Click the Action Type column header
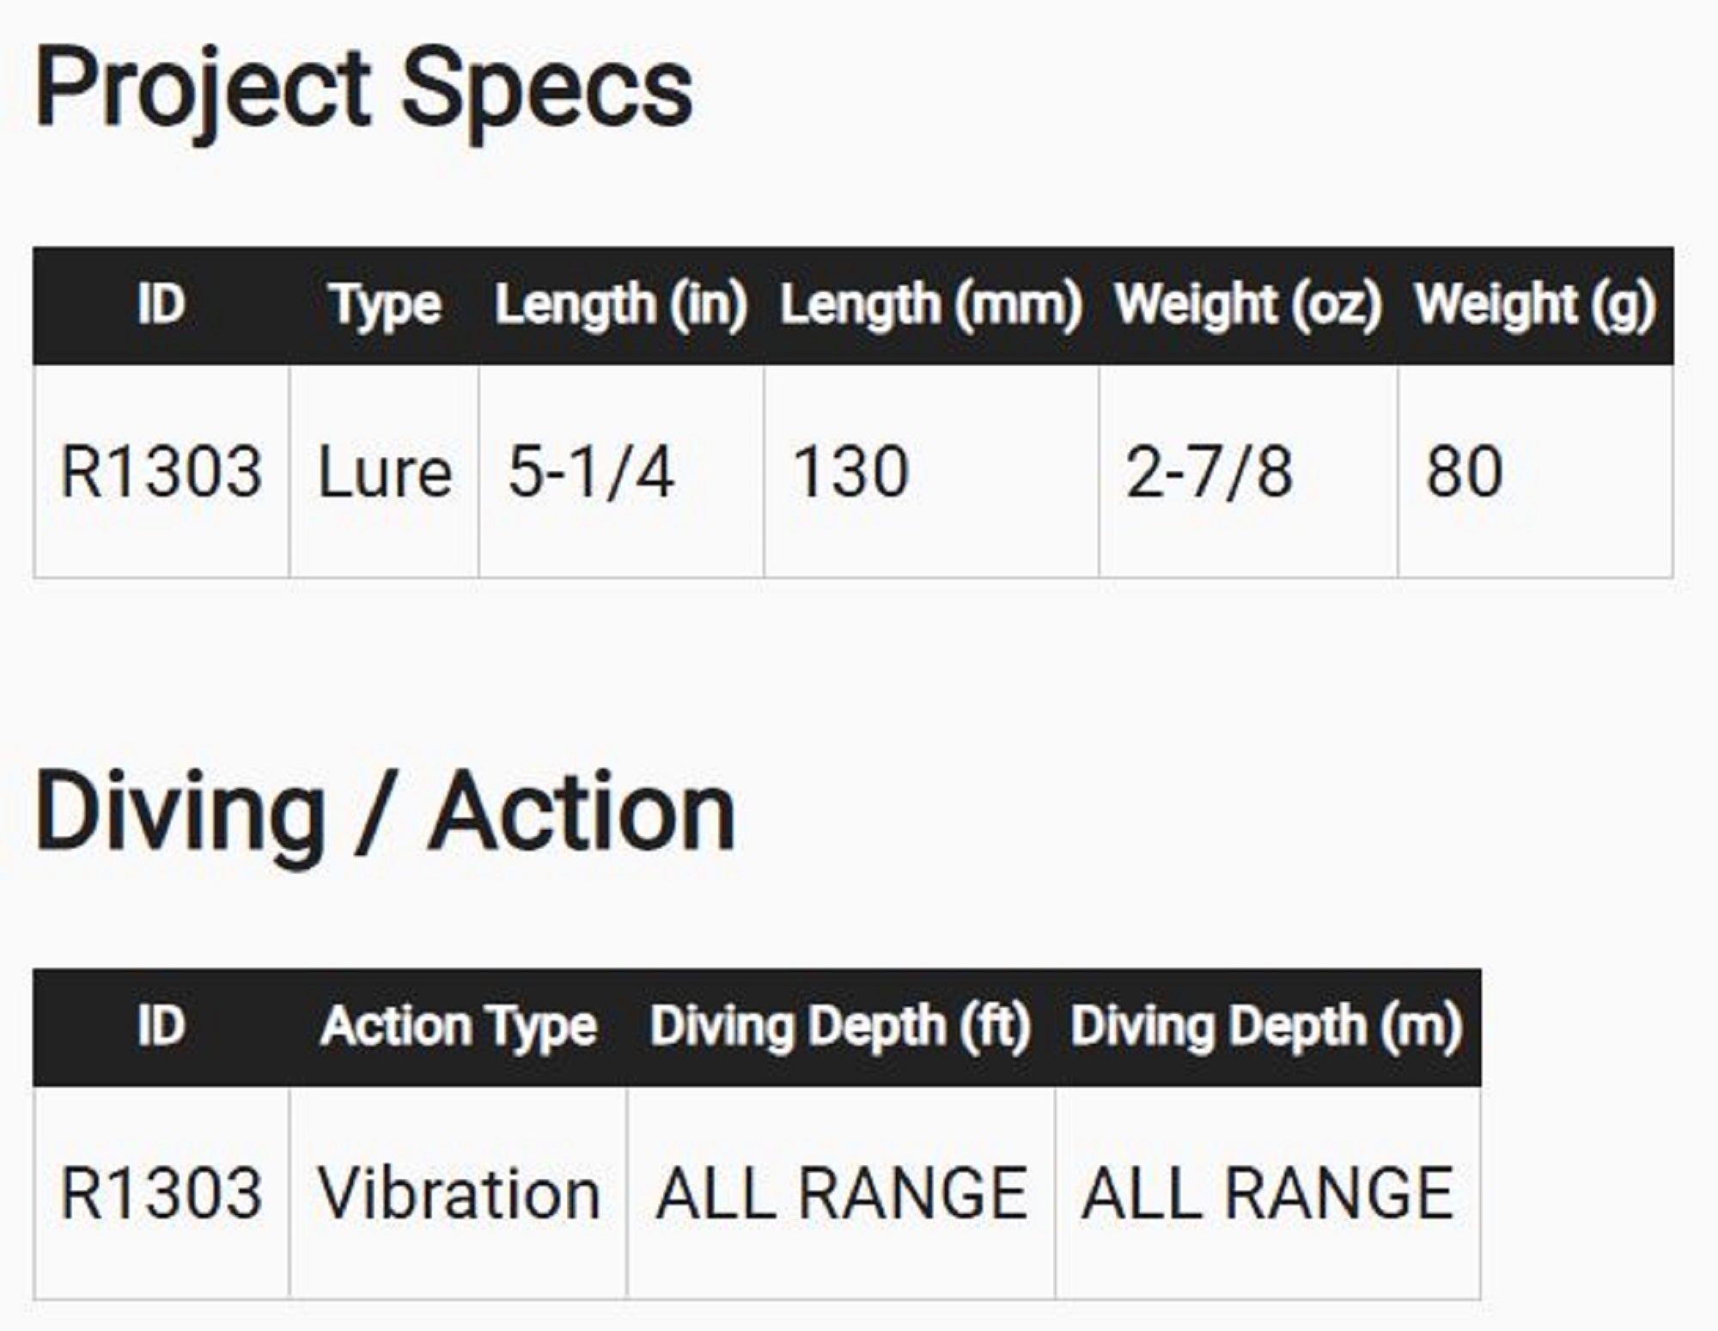Screen dimensions: 1718x1331 click(x=458, y=1027)
